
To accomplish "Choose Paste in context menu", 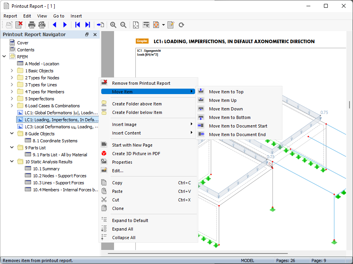I will tap(148, 191).
